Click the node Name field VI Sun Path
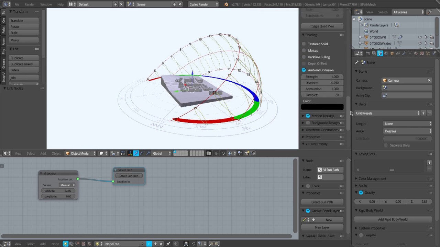 tap(330, 170)
